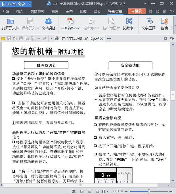Start 朗读 read-aloud
Screen dimensions: 176x194
coord(164,24)
